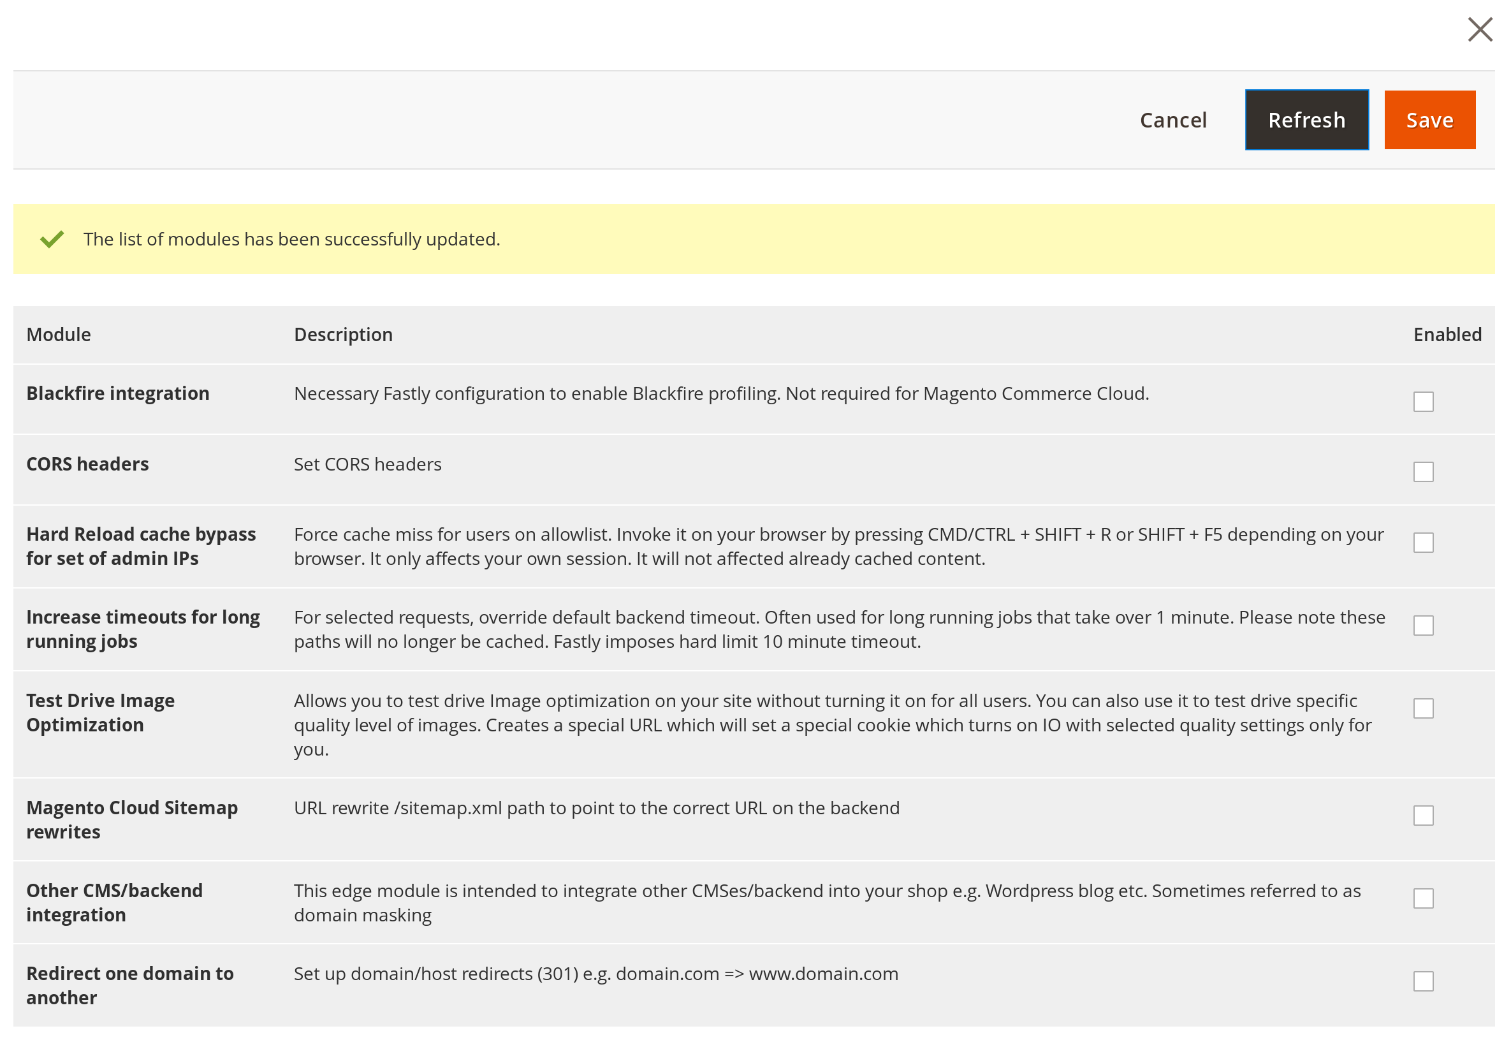
Task: Click the Blackfire integration module name
Action: click(x=118, y=393)
